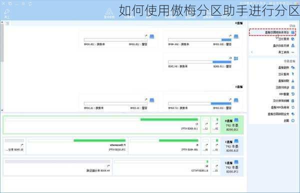Click the triangular AOMEI logo toolbar button

point(109,11)
